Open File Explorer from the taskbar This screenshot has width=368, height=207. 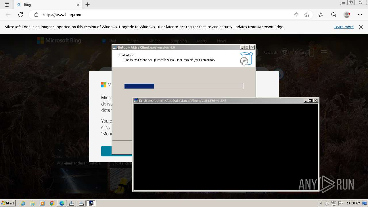pyautogui.click(x=32, y=203)
